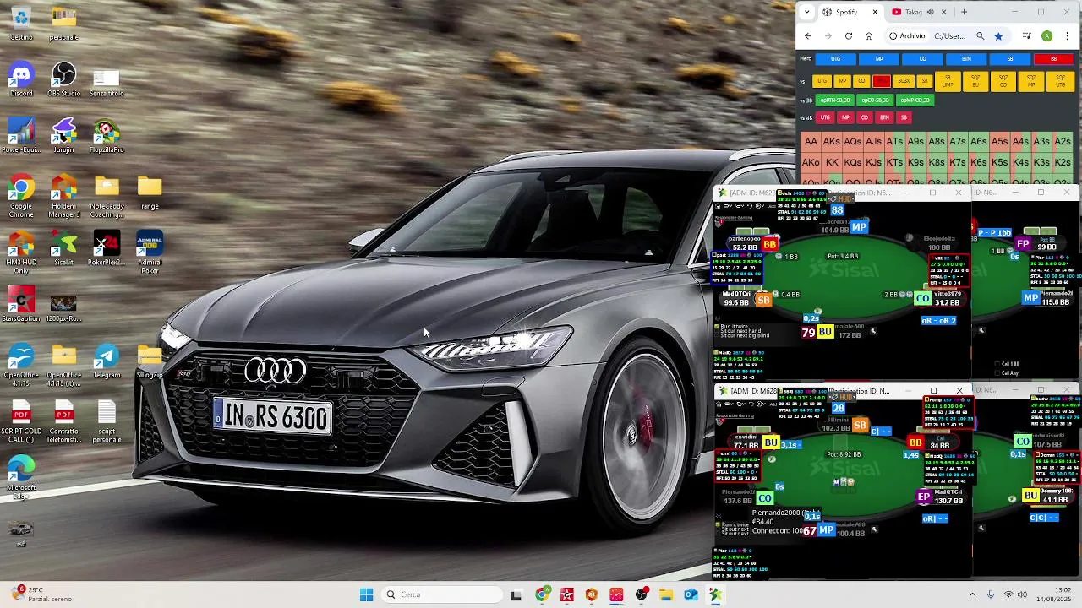Select Hero BB red position button
Viewport: 1082px width, 608px height.
[x=1053, y=59]
